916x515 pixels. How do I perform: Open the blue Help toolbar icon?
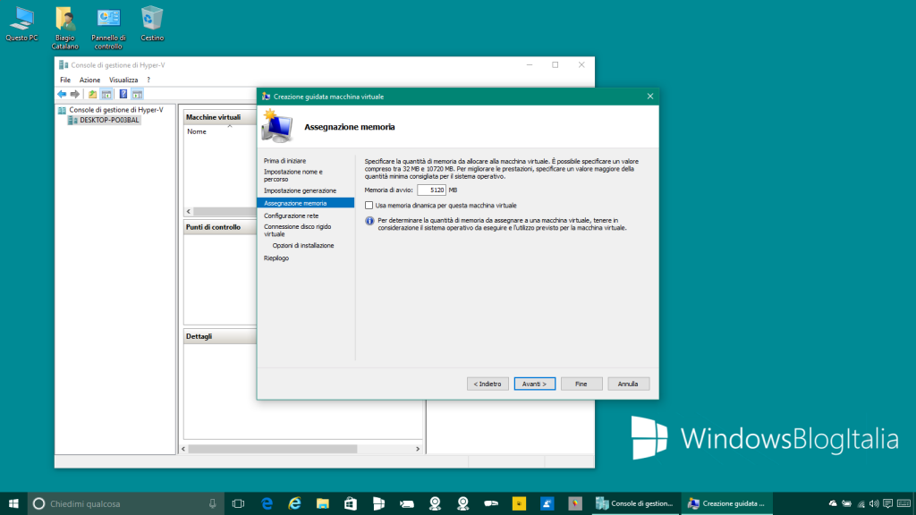pos(123,94)
